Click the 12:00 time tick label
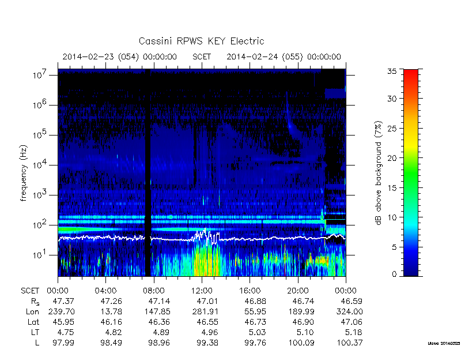Viewport: 461px width, 346px height. click(x=202, y=291)
